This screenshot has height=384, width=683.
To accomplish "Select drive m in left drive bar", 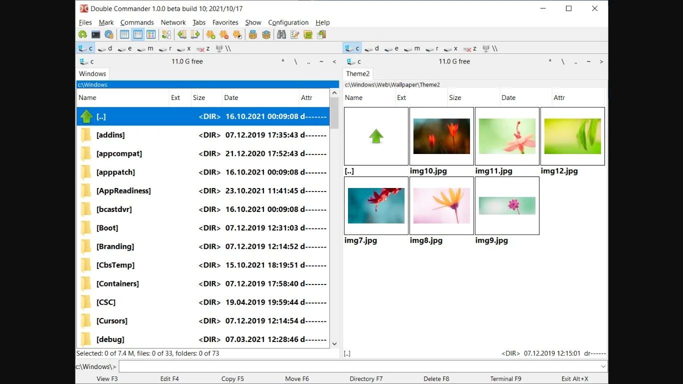I will 145,48.
